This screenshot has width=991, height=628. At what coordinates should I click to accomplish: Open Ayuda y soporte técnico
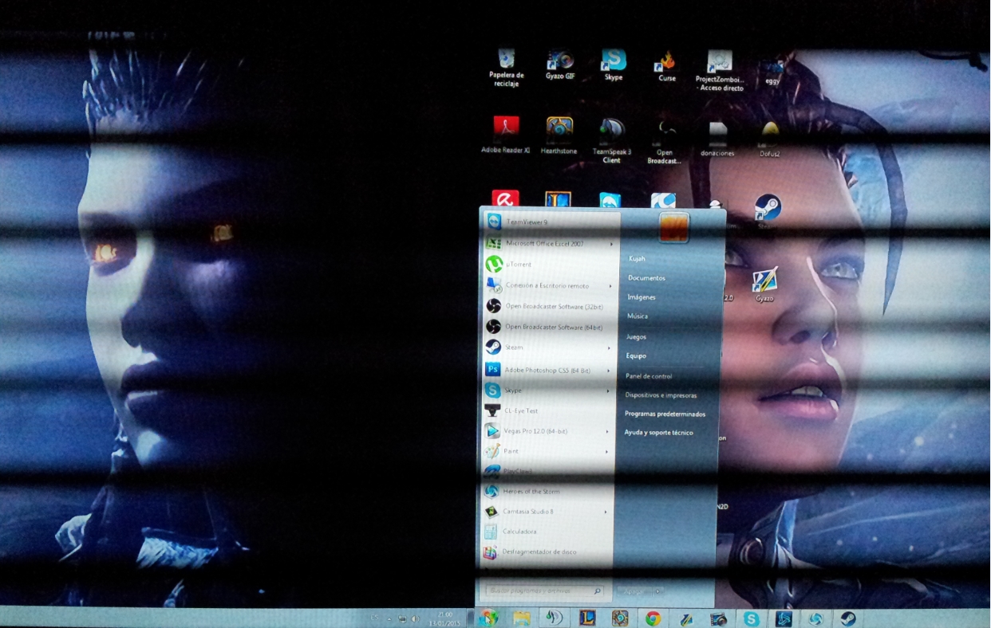pos(658,433)
